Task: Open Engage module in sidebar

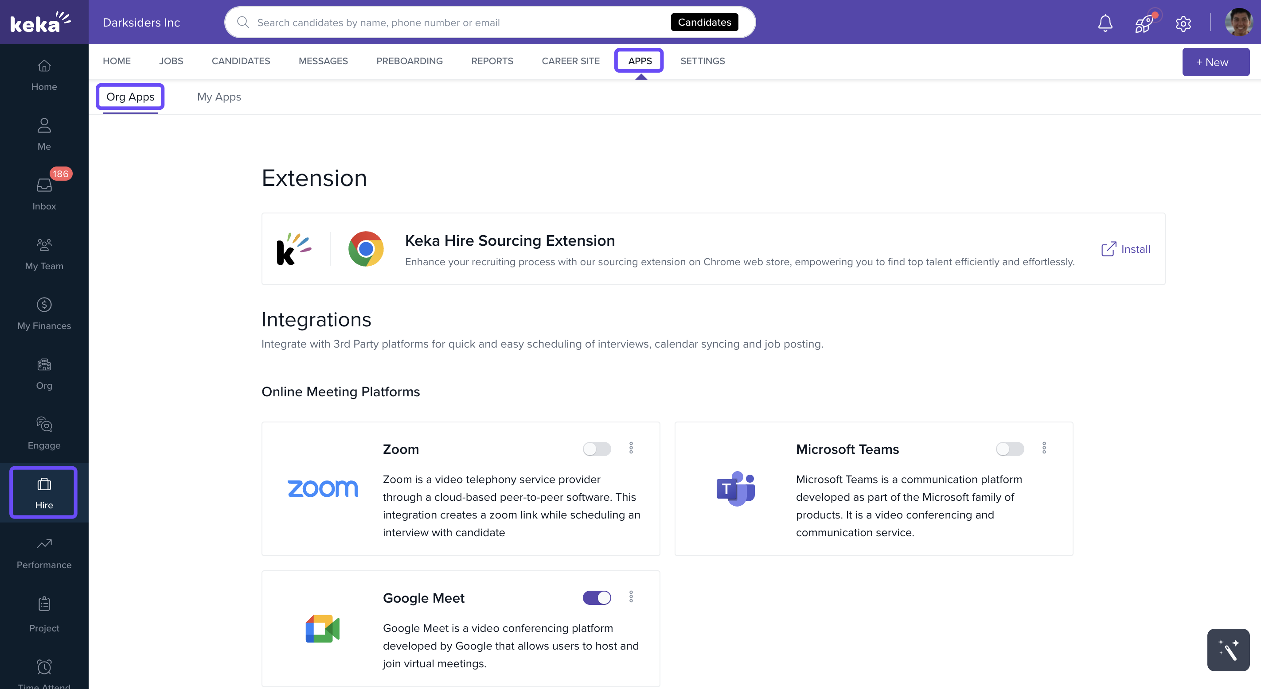Action: click(x=44, y=433)
